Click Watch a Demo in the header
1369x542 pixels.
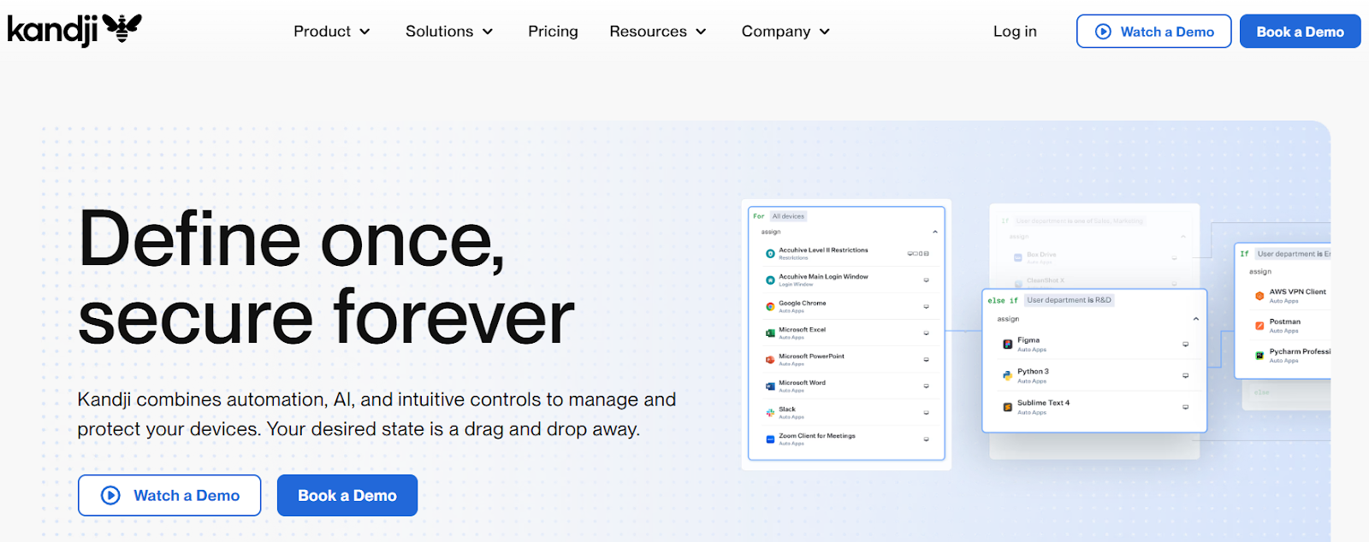click(1153, 32)
